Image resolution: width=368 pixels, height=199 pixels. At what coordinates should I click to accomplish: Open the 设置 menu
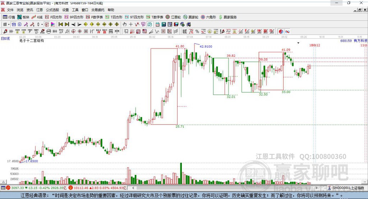click(x=65, y=10)
